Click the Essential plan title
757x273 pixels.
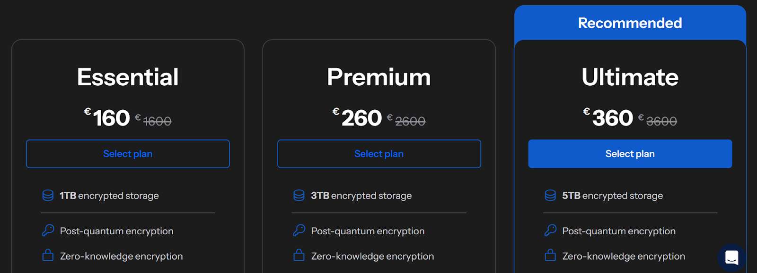coord(127,76)
